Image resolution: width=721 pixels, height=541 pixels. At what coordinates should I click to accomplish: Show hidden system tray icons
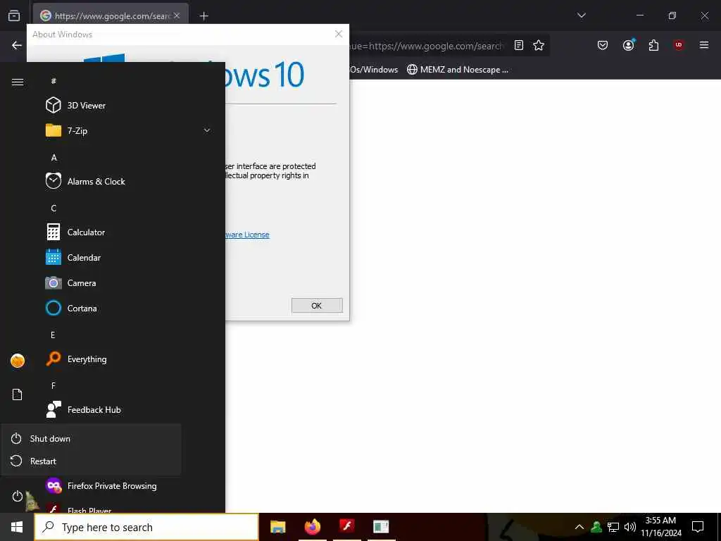pos(579,527)
